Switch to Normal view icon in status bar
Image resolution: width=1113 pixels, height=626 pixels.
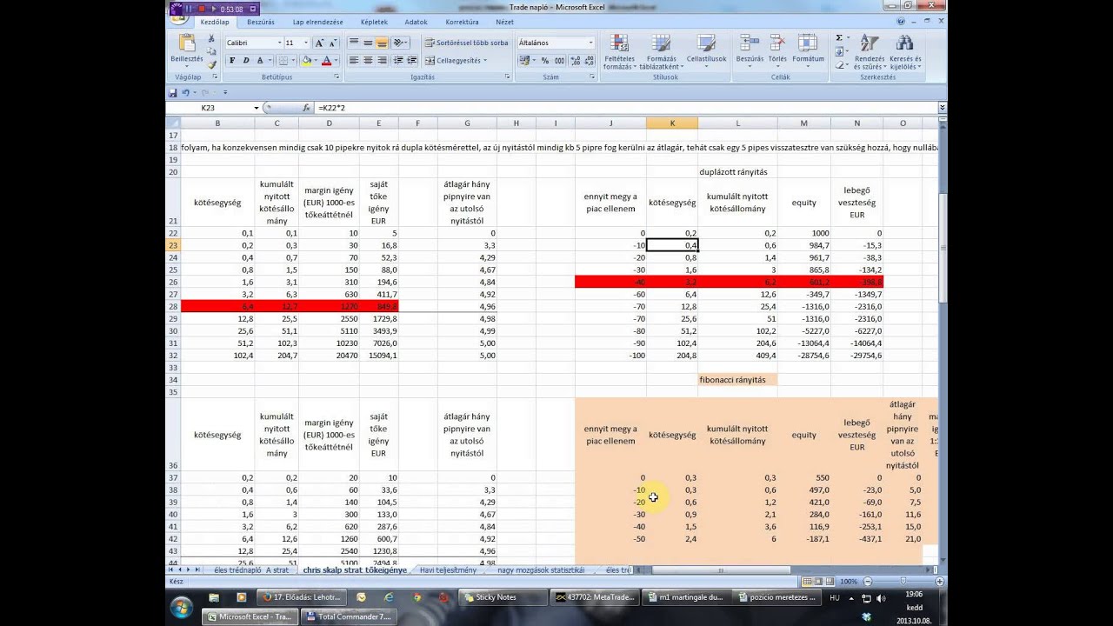(807, 581)
